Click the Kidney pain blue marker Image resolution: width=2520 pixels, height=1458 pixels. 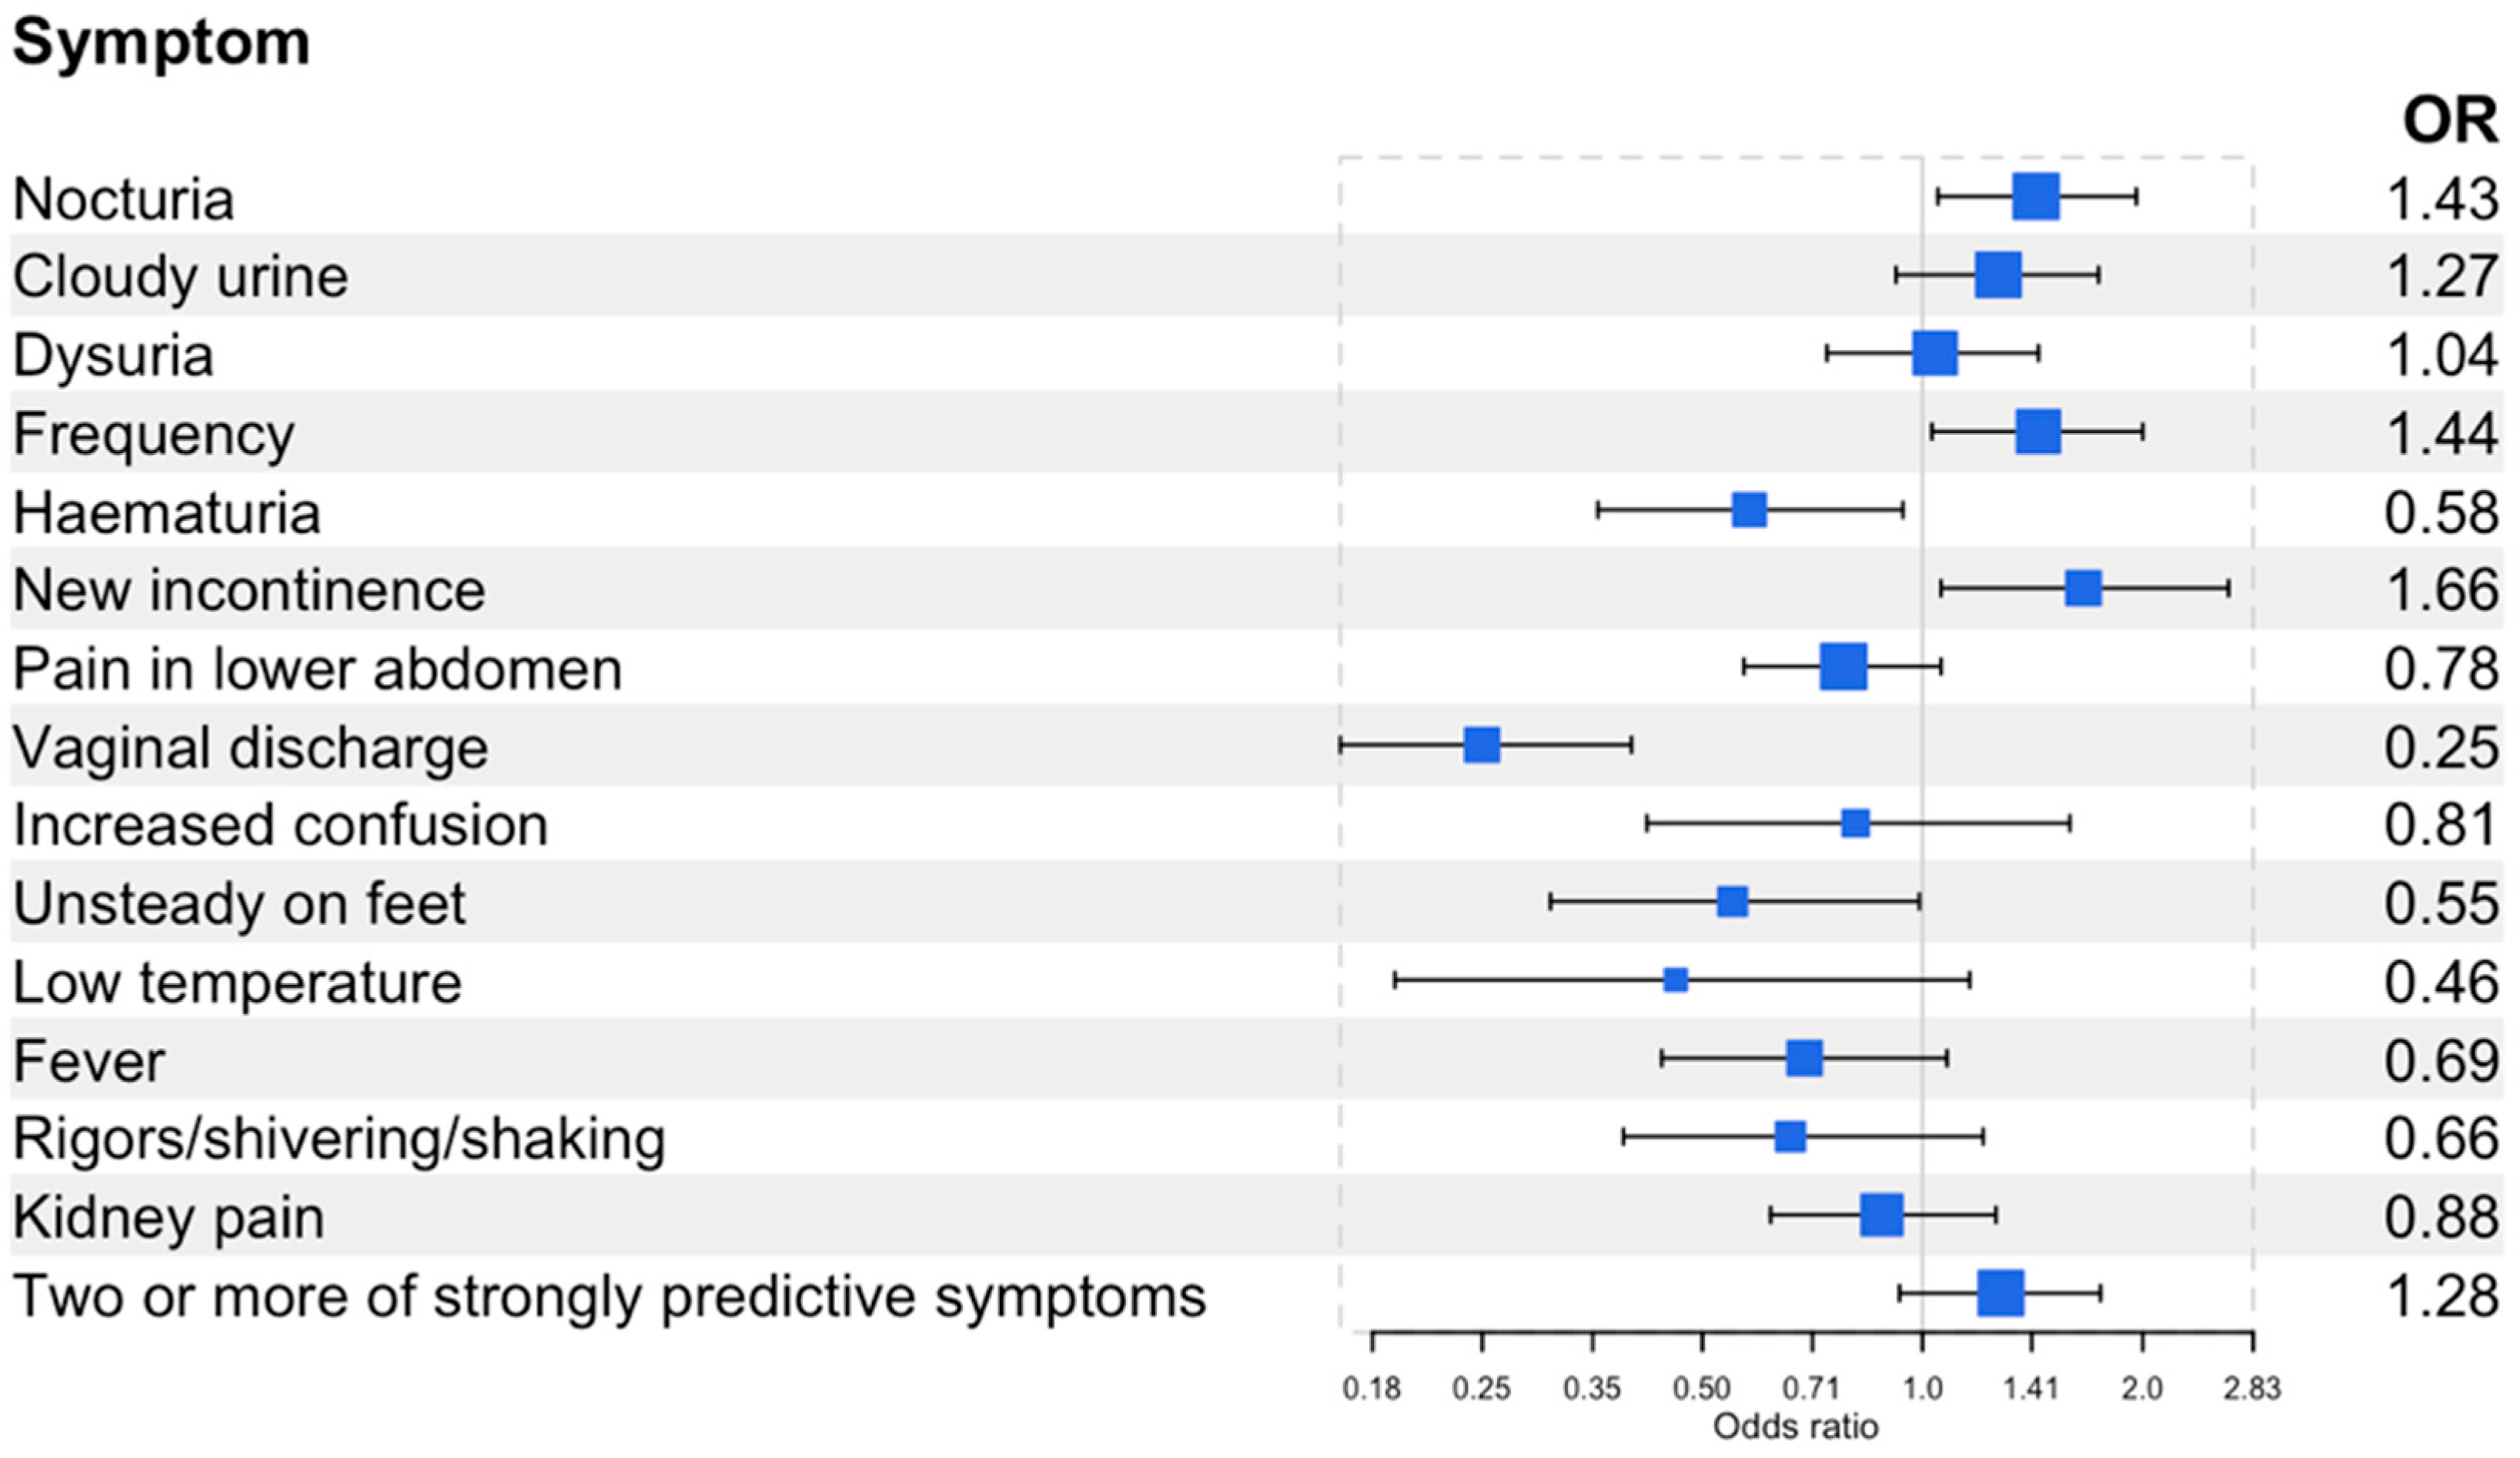click(1881, 1215)
